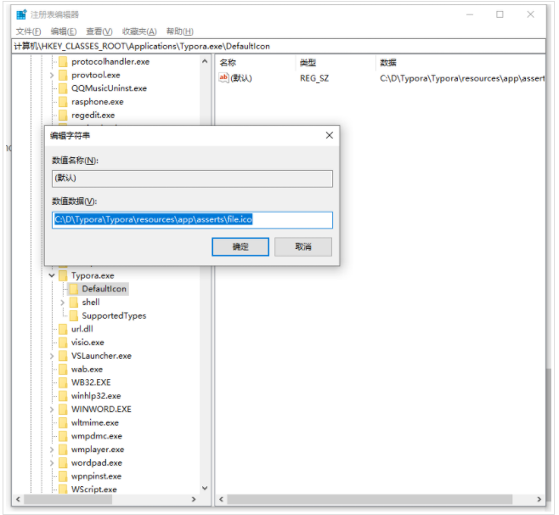The width and height of the screenshot is (559, 515).
Task: Click the wmpdmc.exe folder icon
Action: point(63,436)
